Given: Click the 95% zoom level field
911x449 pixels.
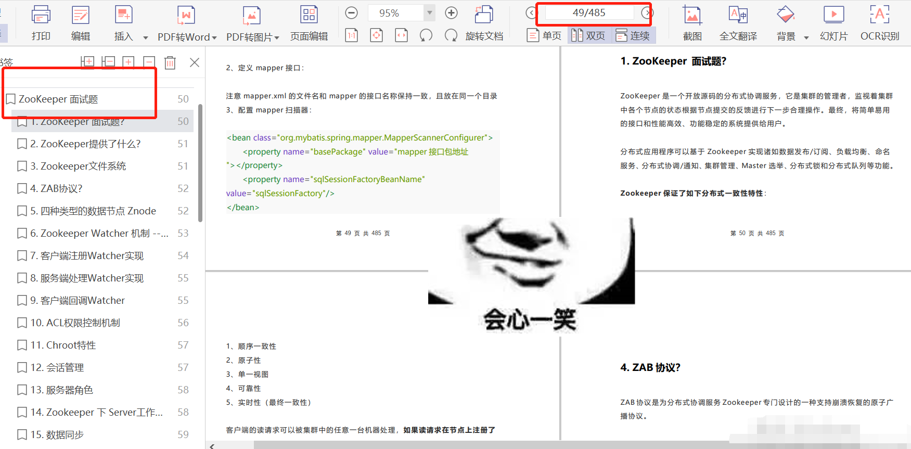Looking at the screenshot, I should tap(395, 13).
